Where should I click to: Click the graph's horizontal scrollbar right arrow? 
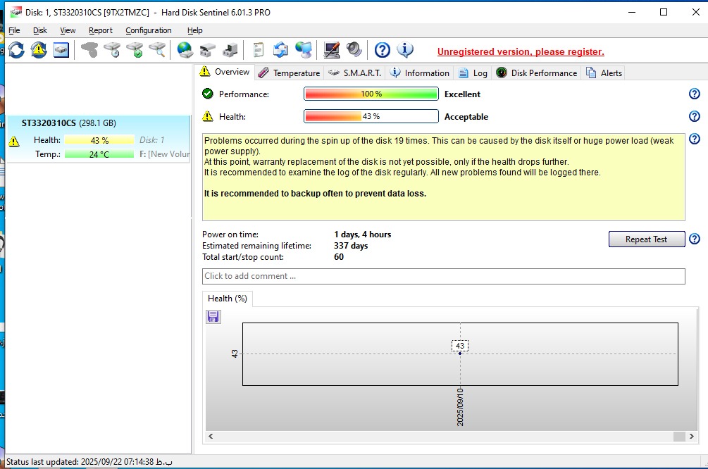678,437
